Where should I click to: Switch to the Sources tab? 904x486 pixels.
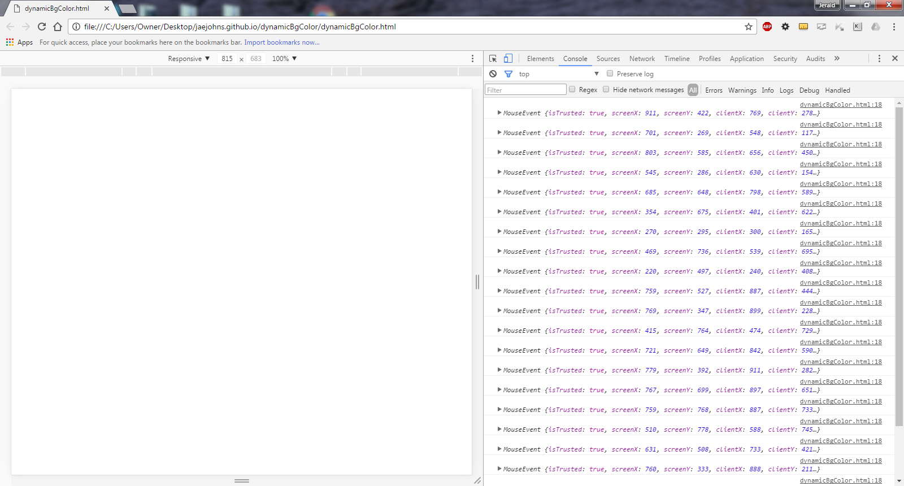point(608,59)
